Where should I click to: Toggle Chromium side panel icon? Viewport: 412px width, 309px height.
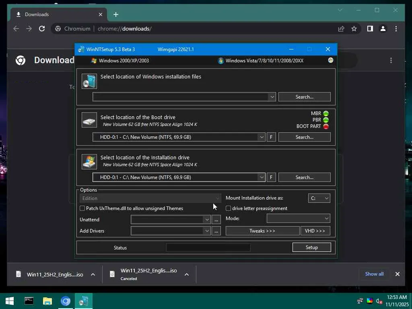point(370,29)
